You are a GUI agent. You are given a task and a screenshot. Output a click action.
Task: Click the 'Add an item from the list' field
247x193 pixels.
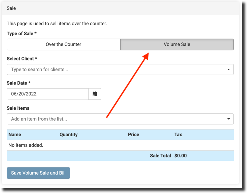click(x=114, y=119)
